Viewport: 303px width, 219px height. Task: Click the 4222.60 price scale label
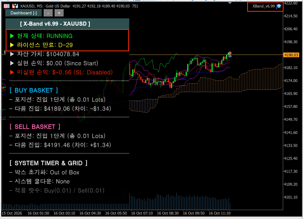[290, 3]
